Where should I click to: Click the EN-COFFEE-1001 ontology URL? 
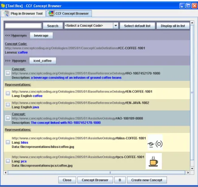(x=82, y=91)
